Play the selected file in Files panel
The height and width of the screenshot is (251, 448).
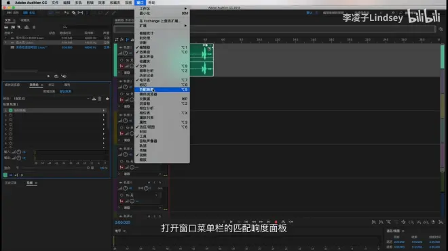point(49,76)
